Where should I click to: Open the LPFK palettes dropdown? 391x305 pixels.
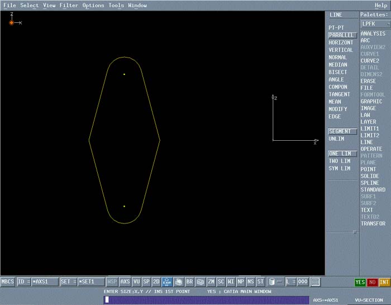pyautogui.click(x=375, y=24)
